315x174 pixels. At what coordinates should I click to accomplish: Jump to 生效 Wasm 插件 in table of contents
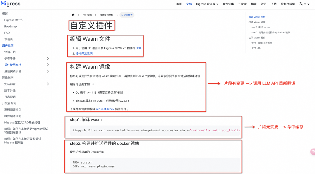257,38
